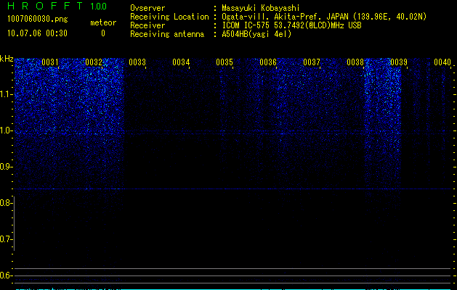Click the 0040 time marker
Image resolution: width=457 pixels, height=290 pixels.
point(442,62)
